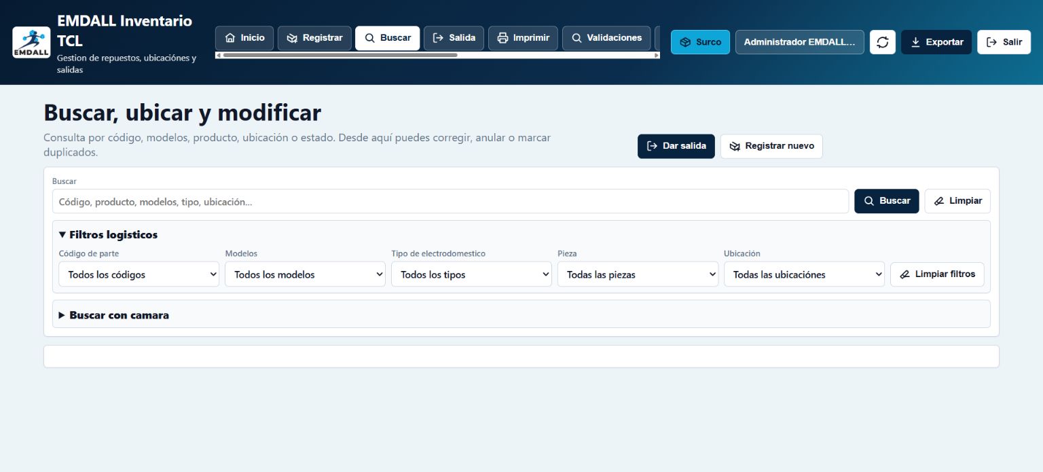The image size is (1043, 472).
Task: Open the Validaciones tab
Action: (606, 38)
